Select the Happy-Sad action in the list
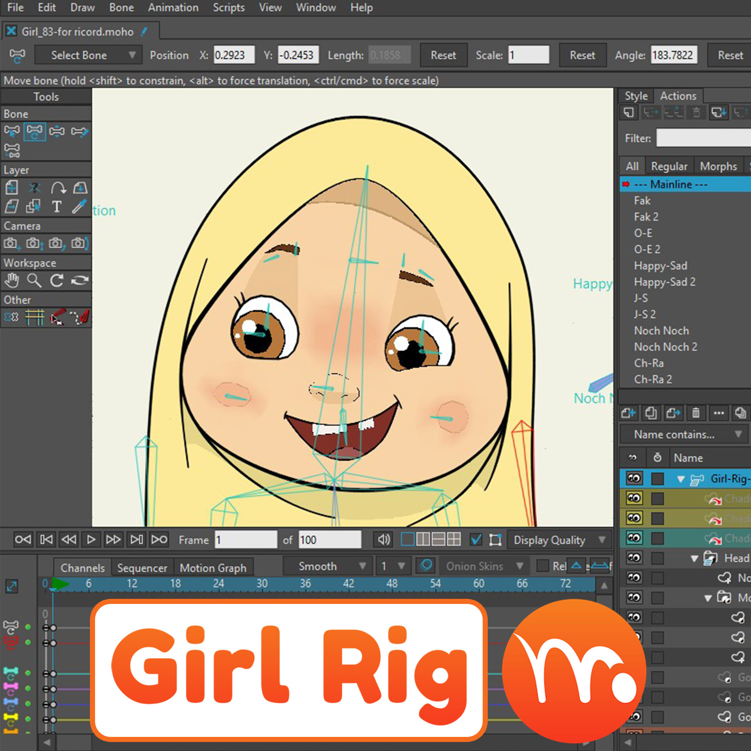The width and height of the screenshot is (751, 751). 660,266
